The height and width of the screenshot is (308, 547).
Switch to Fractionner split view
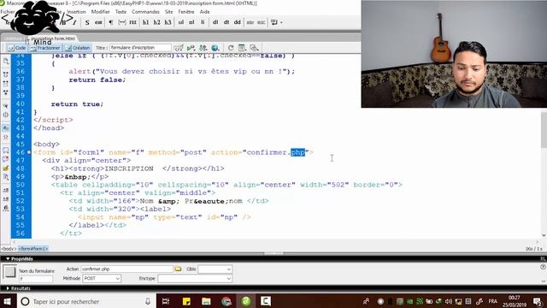45,48
